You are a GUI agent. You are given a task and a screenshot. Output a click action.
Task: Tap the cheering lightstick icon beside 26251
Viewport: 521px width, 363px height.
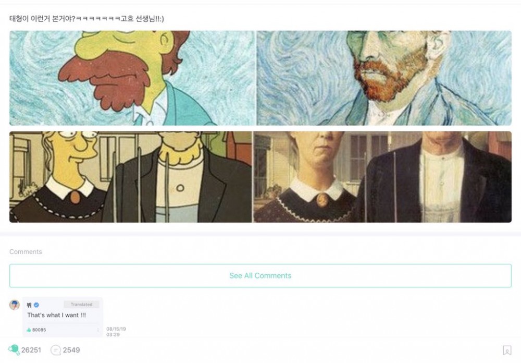click(14, 349)
